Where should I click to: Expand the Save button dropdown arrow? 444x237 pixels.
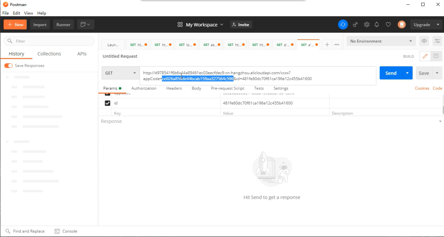(437, 73)
